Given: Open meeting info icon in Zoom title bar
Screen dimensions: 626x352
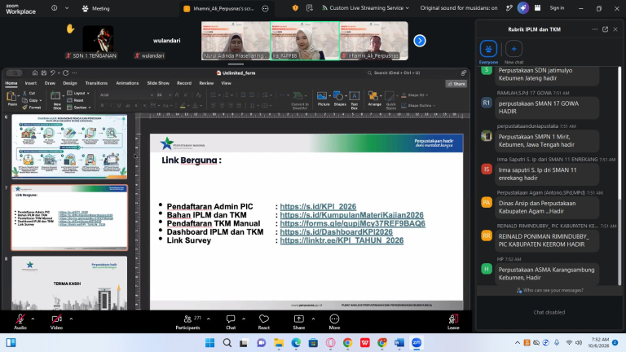Looking at the screenshot, I should (x=55, y=8).
